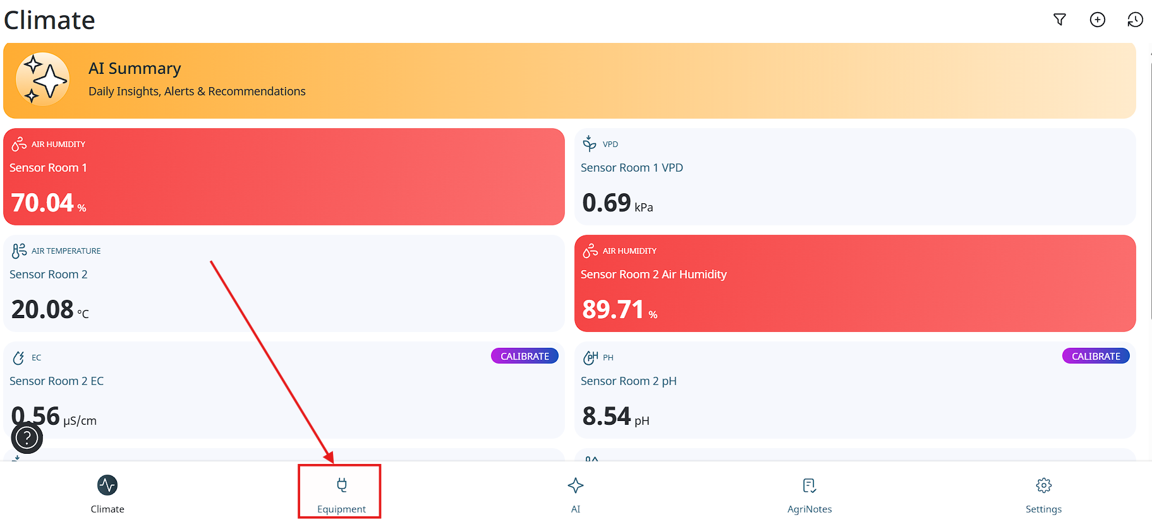This screenshot has height=522, width=1152.
Task: Click the AgriNotes notepad icon
Action: pyautogui.click(x=809, y=485)
